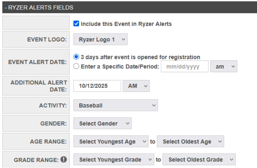This screenshot has width=257, height=168.
Task: Open Select Youngest Age dropdown
Action: (x=111, y=141)
